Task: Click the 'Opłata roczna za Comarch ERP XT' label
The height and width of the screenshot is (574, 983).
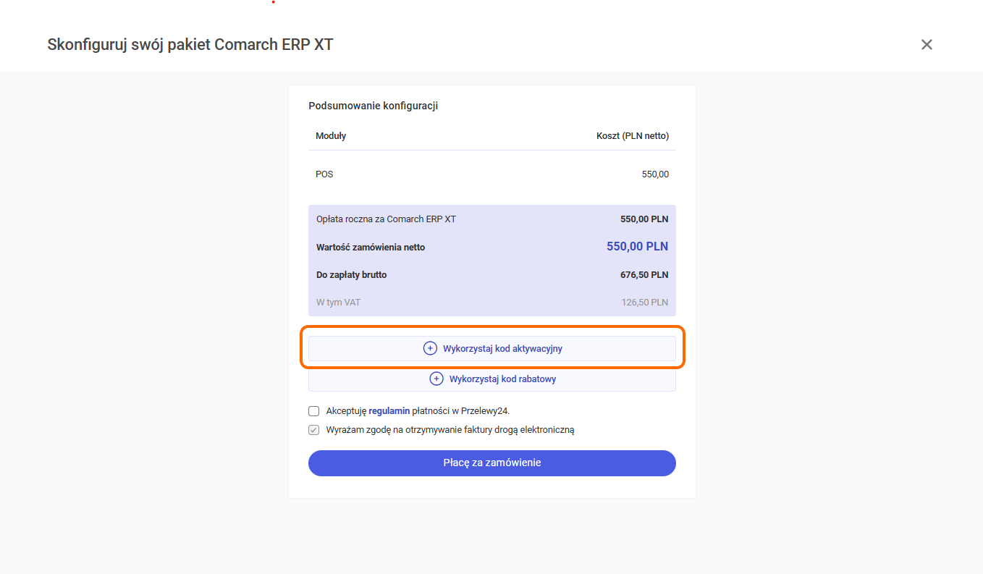Action: click(386, 219)
